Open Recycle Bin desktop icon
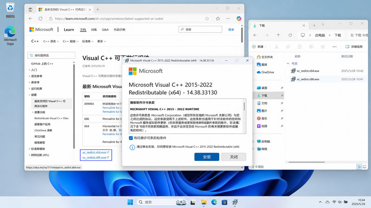The width and height of the screenshot is (371, 208). pos(10,10)
